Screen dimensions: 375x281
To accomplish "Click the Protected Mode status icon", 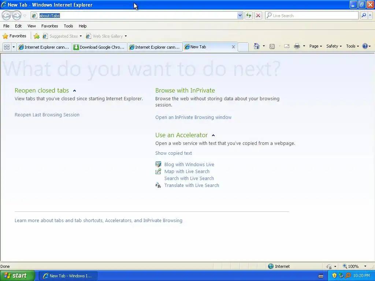I will 329,266.
